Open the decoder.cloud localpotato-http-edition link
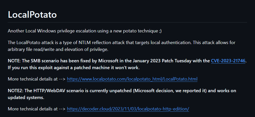The height and width of the screenshot is (117, 255). click(128, 109)
